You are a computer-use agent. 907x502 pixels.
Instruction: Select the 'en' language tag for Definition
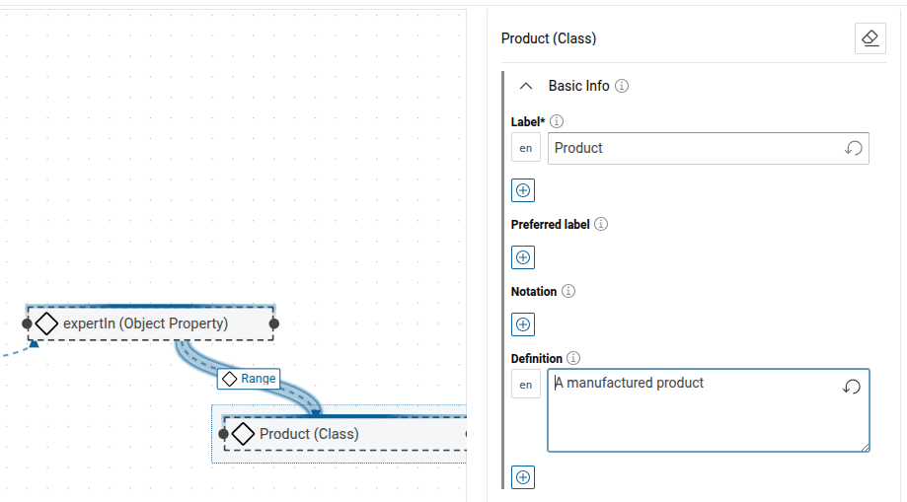(x=526, y=385)
